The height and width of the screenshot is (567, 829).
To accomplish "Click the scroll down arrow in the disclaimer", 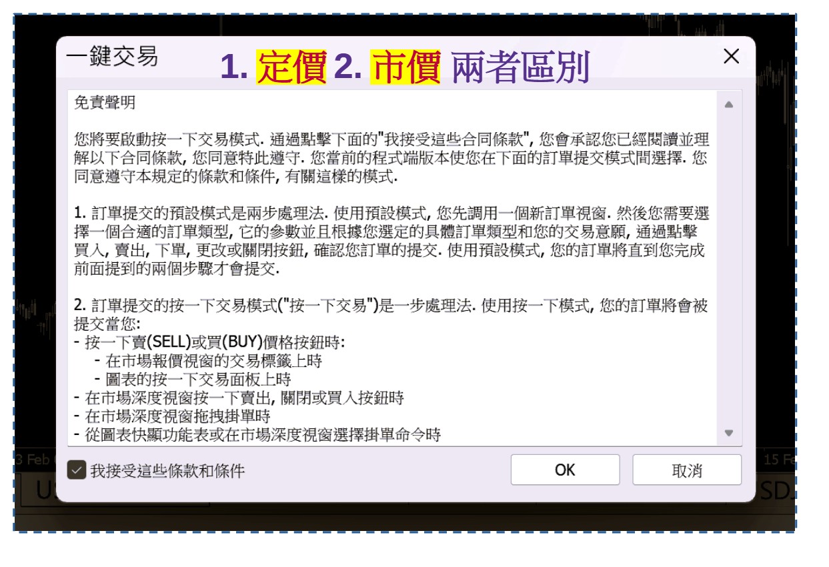I will tap(728, 433).
